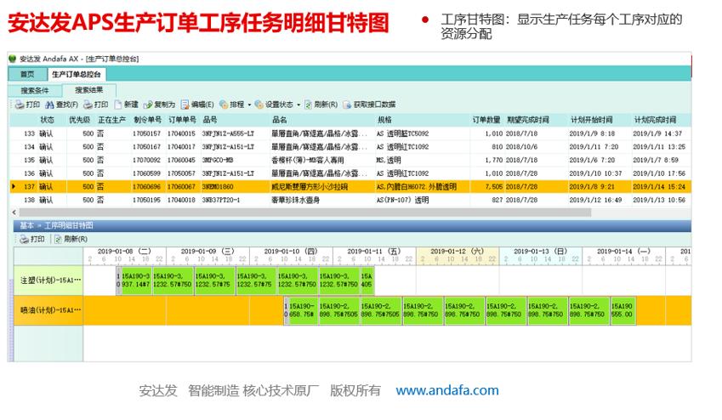Image resolution: width=722 pixels, height=420 pixels.
Task: Click the row pointer arrow of row 137
Action: 14,186
